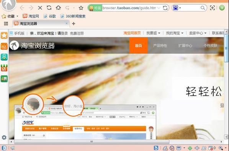Open the blocked popups counter icon
This screenshot has width=229, height=151.
tap(212, 148)
